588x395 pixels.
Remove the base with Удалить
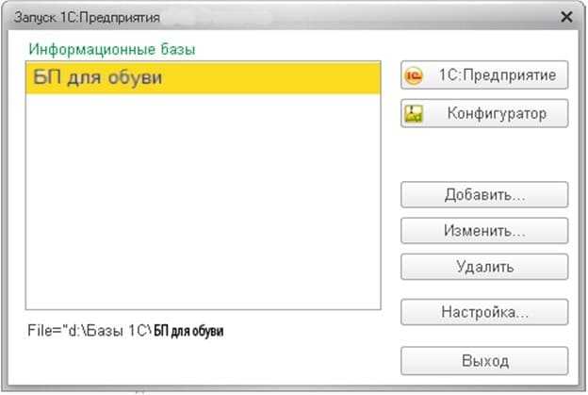tap(484, 267)
